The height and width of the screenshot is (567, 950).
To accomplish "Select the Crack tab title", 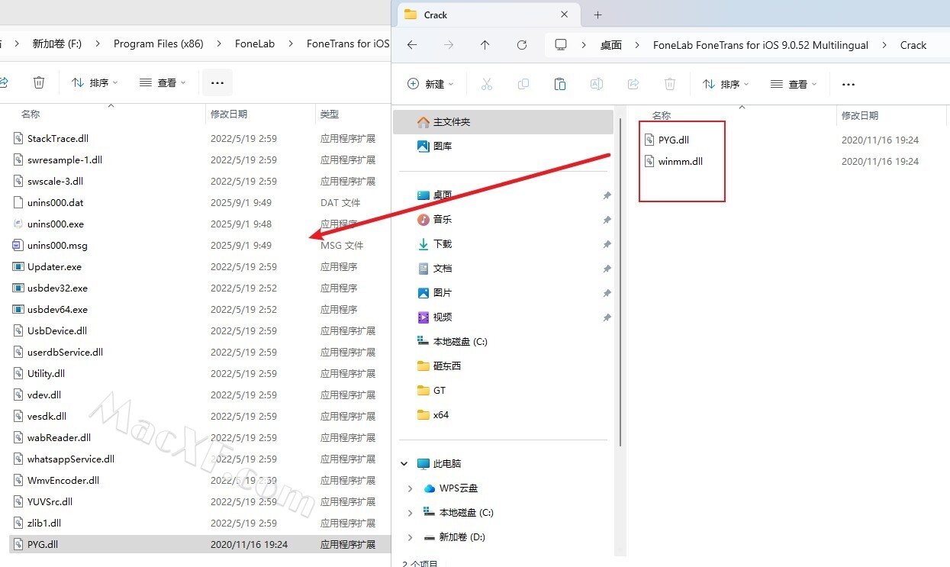I will [x=436, y=14].
